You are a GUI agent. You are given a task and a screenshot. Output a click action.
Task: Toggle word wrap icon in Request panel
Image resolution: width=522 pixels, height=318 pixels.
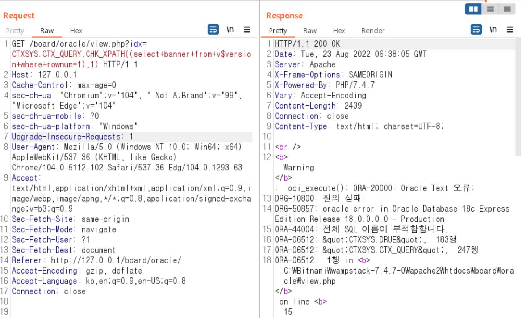click(213, 29)
